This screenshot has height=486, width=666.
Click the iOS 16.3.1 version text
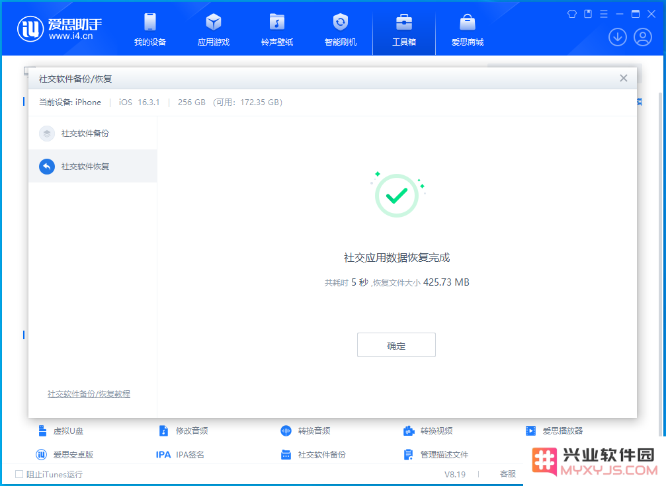[140, 102]
